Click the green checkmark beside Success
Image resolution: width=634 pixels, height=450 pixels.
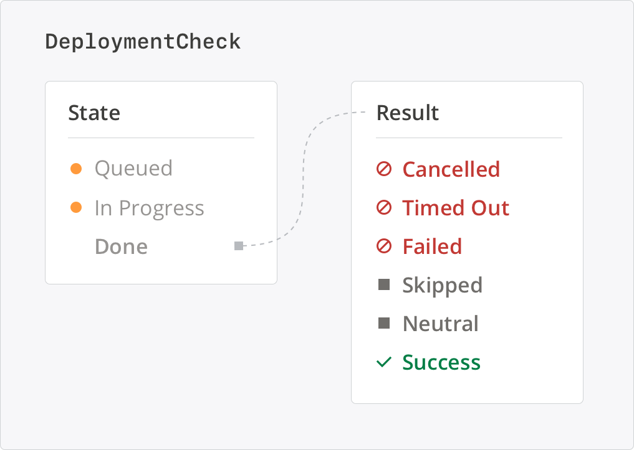pos(384,362)
